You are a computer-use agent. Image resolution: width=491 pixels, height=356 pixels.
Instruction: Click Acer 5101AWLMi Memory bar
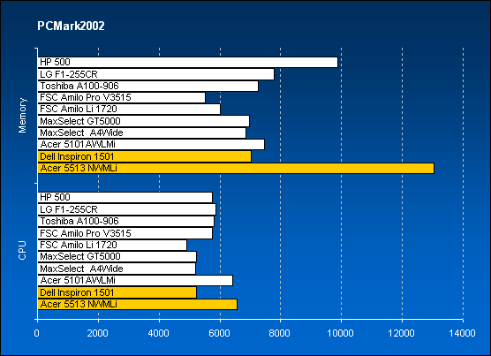[151, 144]
